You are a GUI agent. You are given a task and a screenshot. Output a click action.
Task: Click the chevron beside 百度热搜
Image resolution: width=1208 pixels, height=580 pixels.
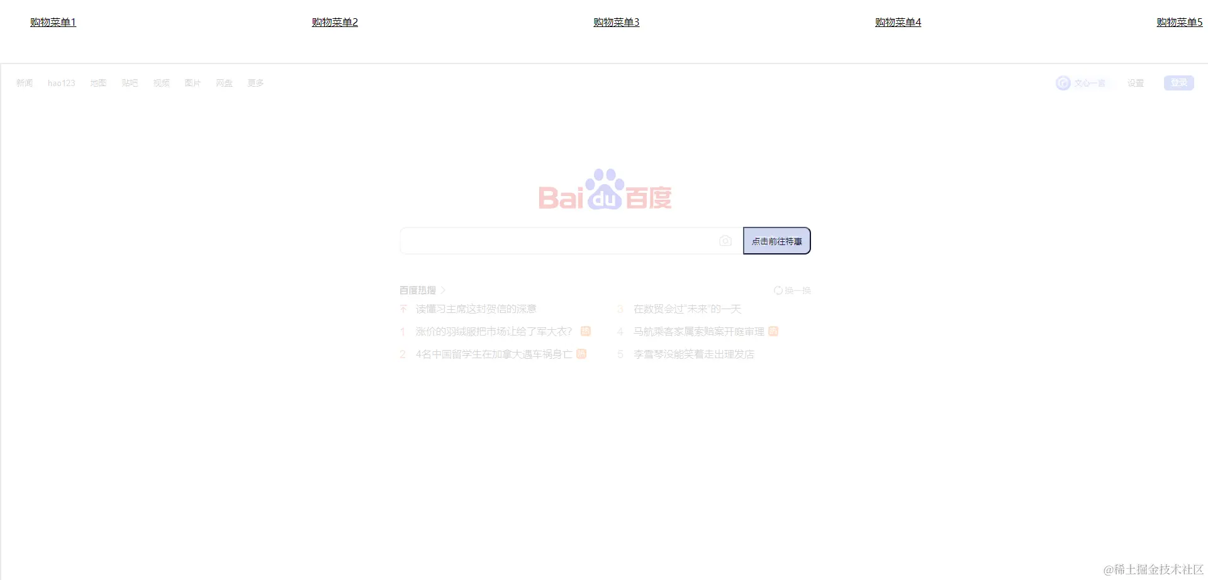click(x=443, y=290)
